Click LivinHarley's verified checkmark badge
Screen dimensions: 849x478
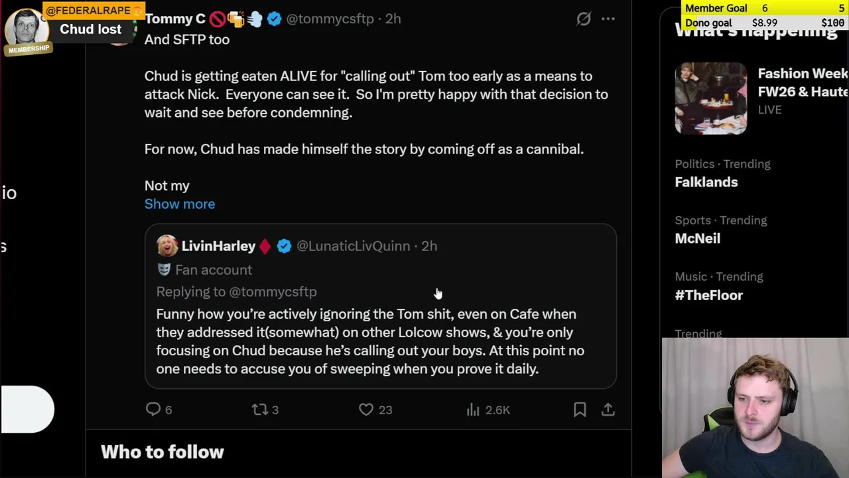pos(284,246)
